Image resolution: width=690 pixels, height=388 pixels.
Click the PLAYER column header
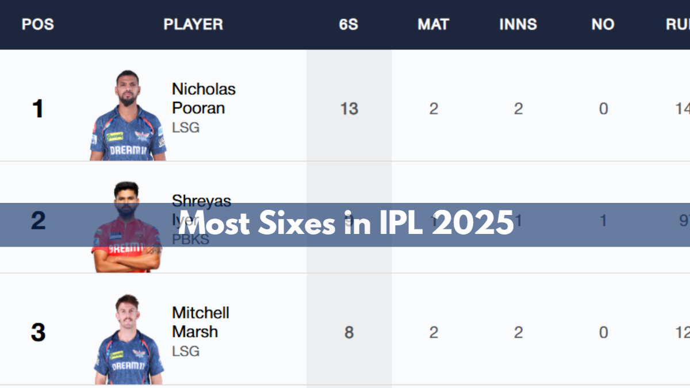(x=193, y=25)
